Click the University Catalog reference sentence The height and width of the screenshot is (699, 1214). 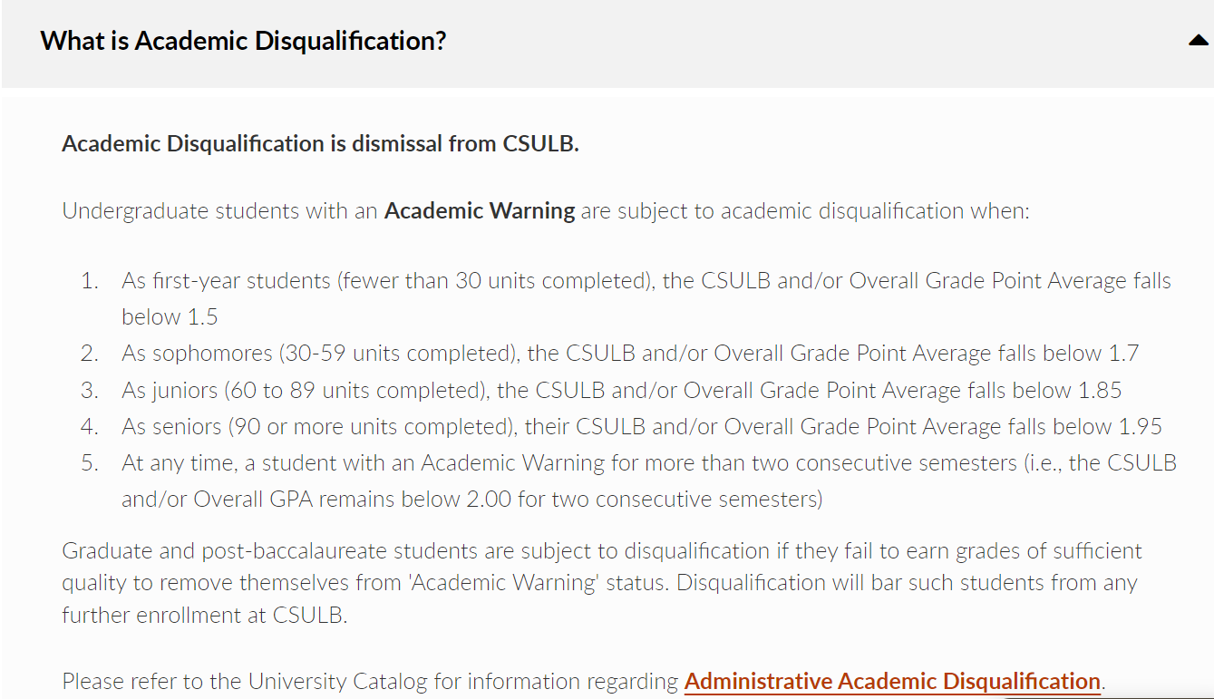tap(581, 681)
